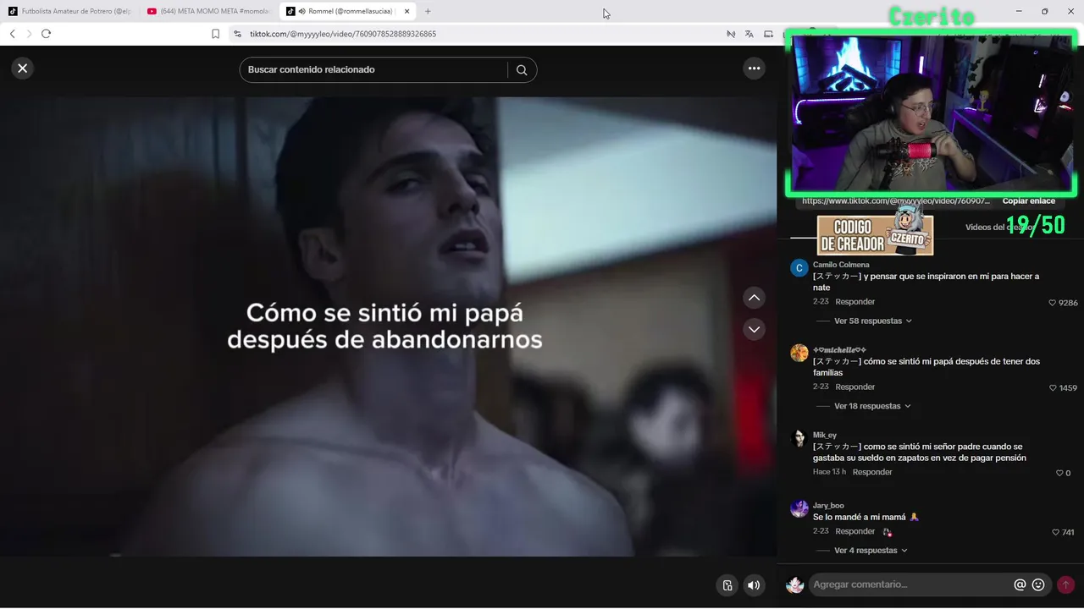The width and height of the screenshot is (1084, 609).
Task: Click the magnifier search icon
Action: pyautogui.click(x=522, y=70)
